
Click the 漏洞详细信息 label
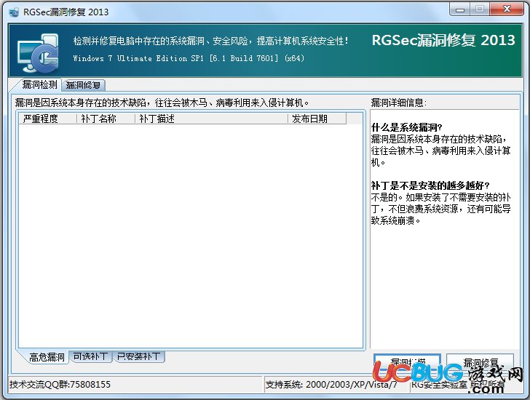click(x=399, y=103)
